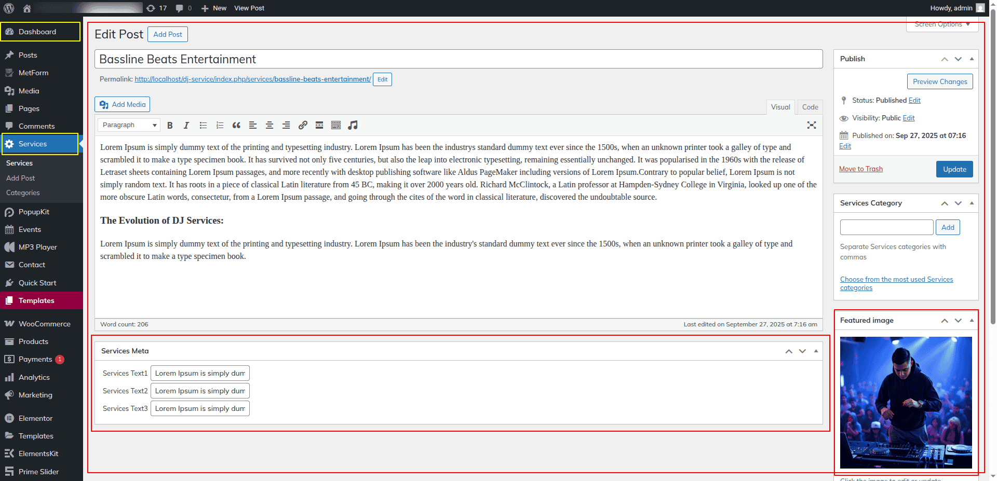The height and width of the screenshot is (481, 997).
Task: Click the Move to Trash link
Action: pos(860,169)
